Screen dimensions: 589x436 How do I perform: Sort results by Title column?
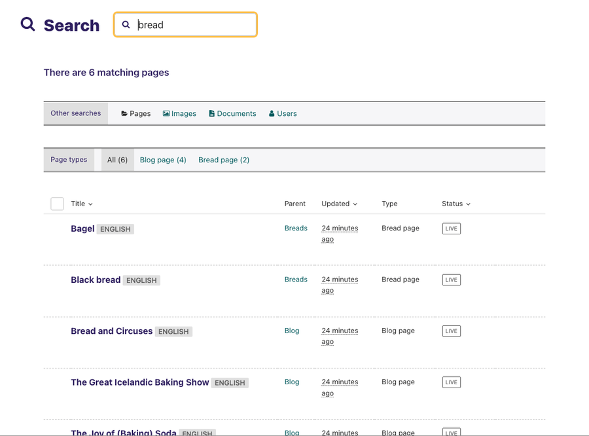coord(82,204)
